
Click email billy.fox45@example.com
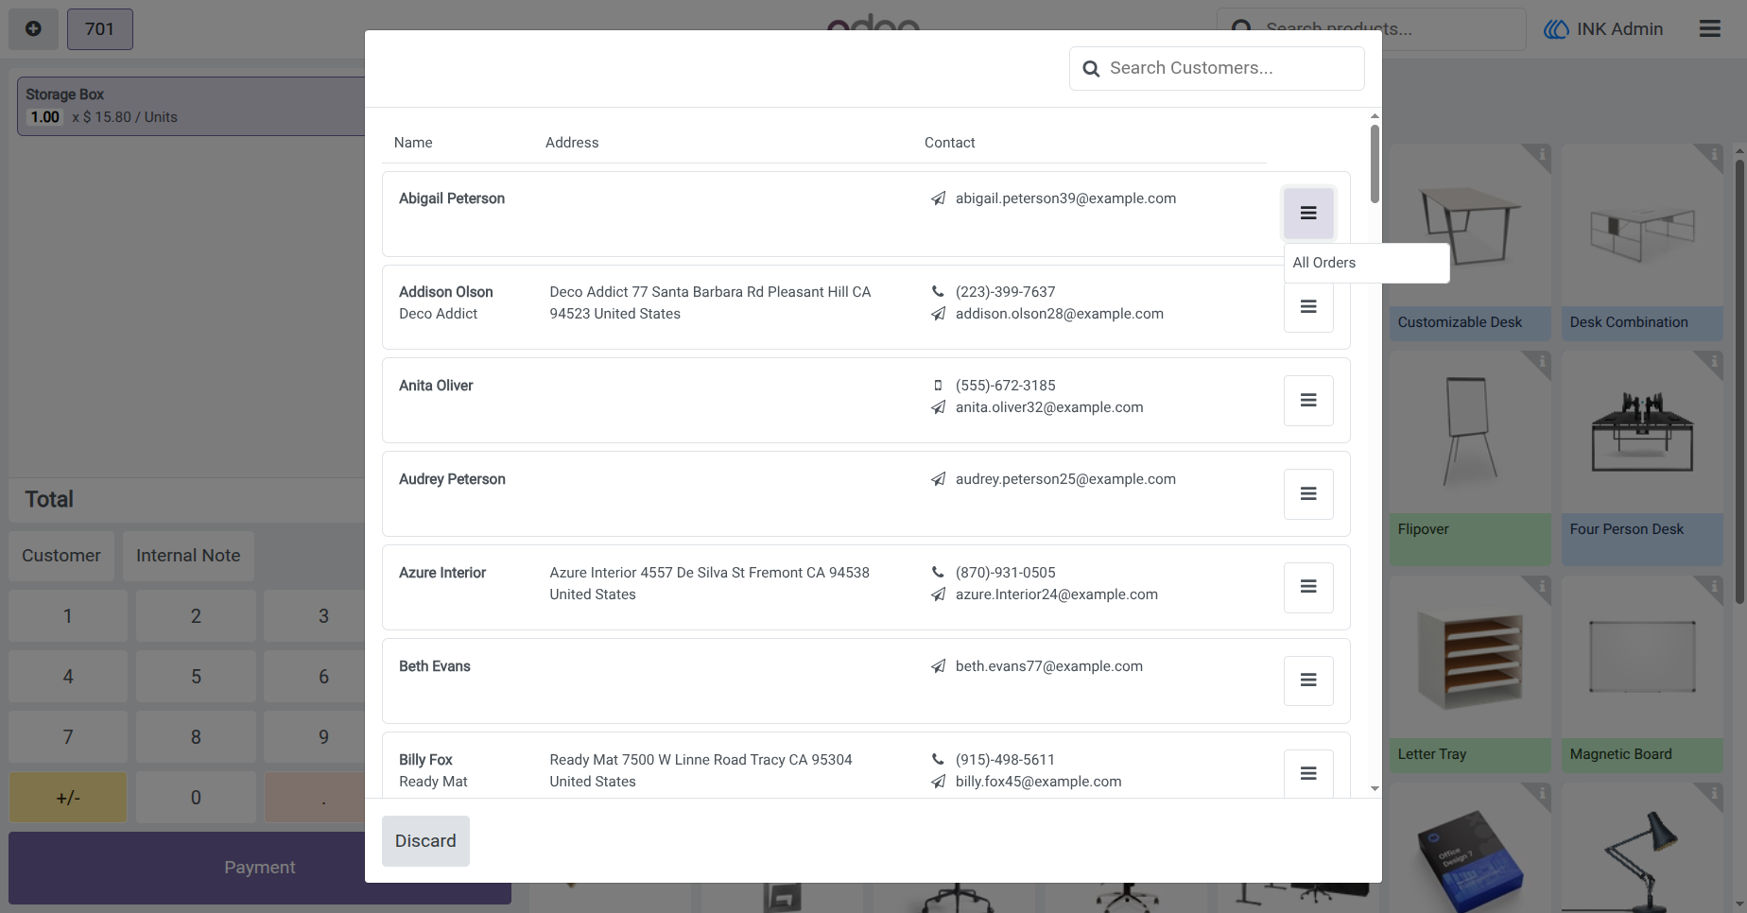coord(1038,782)
